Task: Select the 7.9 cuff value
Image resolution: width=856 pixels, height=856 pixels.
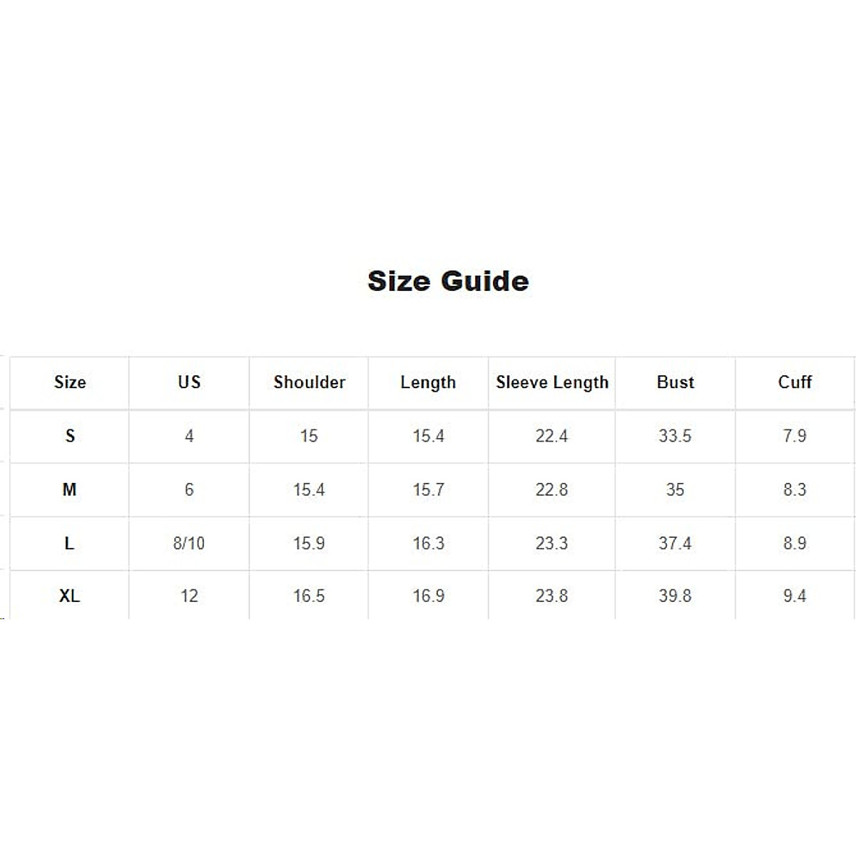Action: tap(795, 436)
